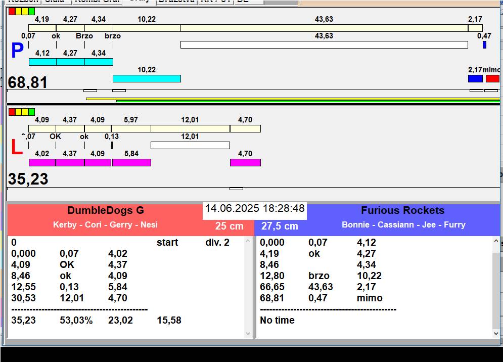
Task: Click the red start light in lane P
Action: [x=12, y=11]
